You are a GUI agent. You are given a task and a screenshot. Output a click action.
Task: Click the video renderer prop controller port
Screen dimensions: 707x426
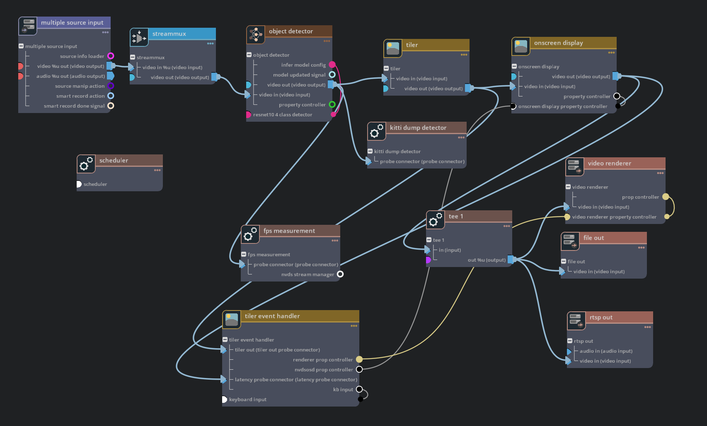(666, 197)
